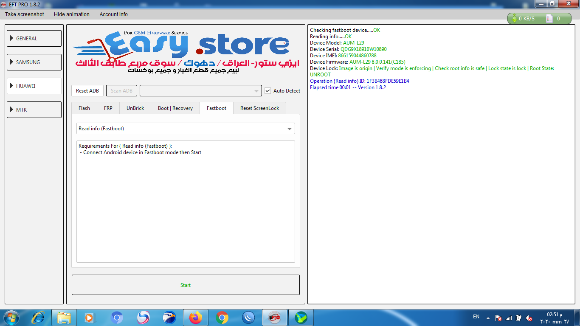Open the device list dropdown near Scan ADB

200,91
